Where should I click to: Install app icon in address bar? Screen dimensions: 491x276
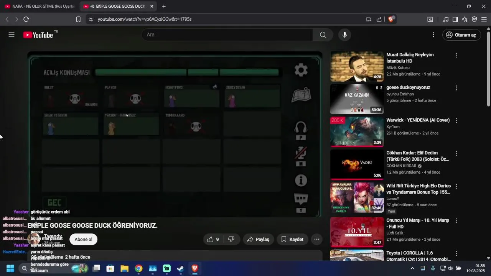tap(368, 19)
